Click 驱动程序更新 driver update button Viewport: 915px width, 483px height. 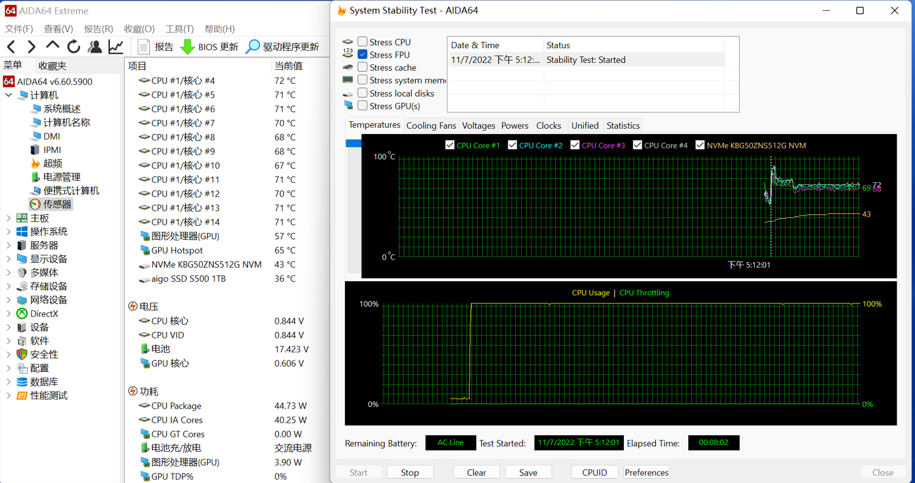pos(283,46)
